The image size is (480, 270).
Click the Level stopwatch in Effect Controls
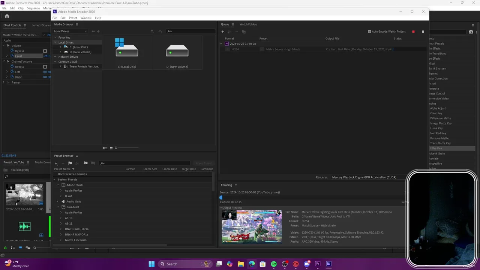(12, 56)
